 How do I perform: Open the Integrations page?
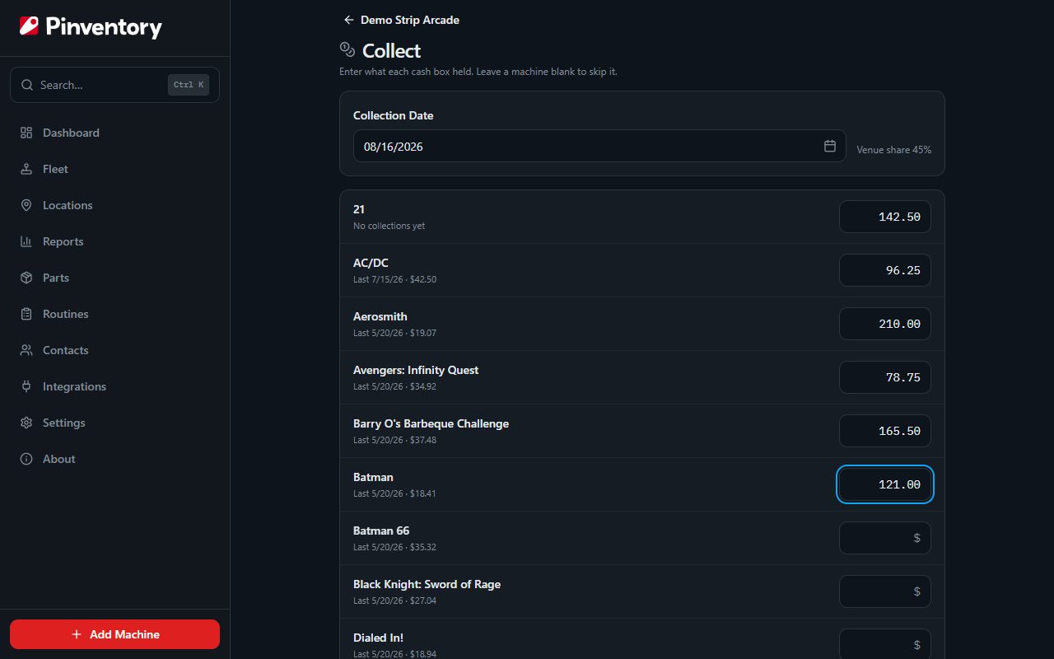[x=114, y=386]
